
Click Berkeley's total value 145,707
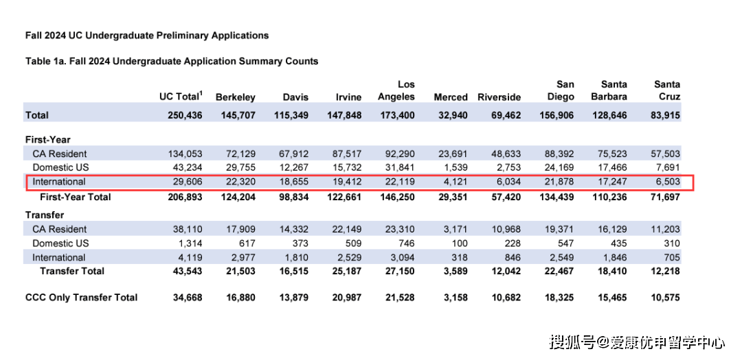click(x=238, y=115)
